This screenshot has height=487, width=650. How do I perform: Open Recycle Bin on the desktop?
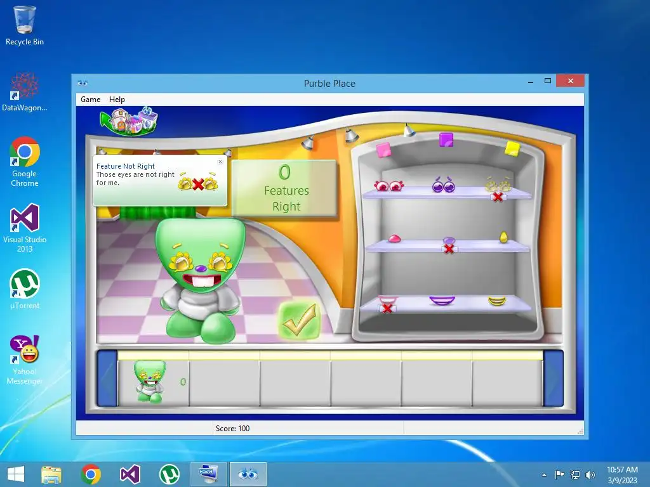25,25
